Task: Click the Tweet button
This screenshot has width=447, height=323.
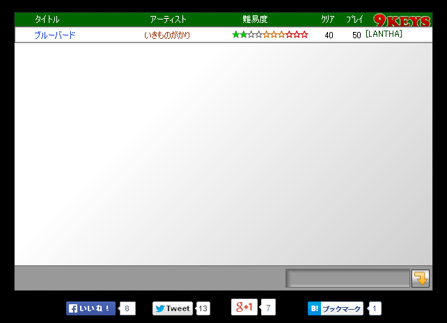Action: tap(173, 308)
